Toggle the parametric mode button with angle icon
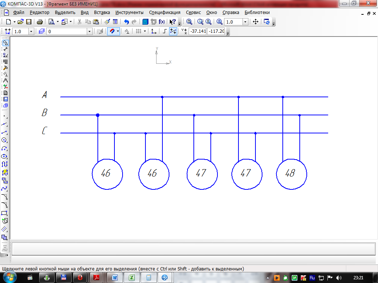This screenshot has width=378, height=283. (x=127, y=31)
